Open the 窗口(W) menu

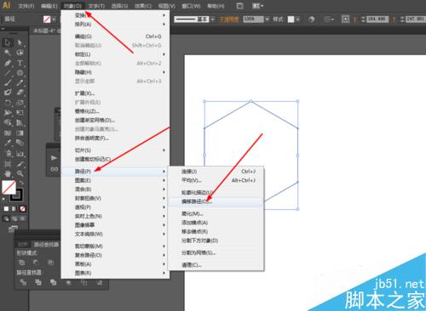coord(191,6)
